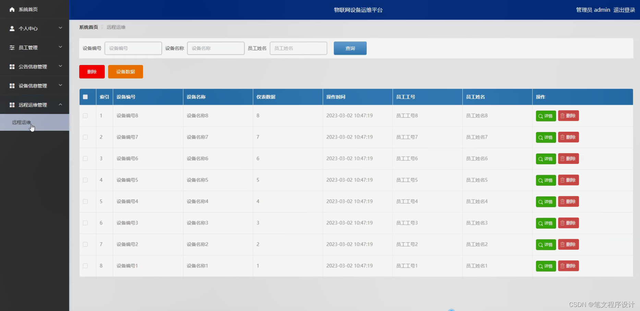The height and width of the screenshot is (311, 640).
Task: Focus the 员工姓名 search input
Action: [x=298, y=48]
